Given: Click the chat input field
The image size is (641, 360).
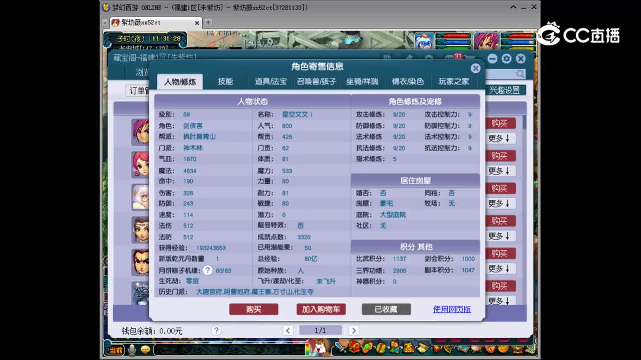Looking at the screenshot, I should [x=229, y=349].
